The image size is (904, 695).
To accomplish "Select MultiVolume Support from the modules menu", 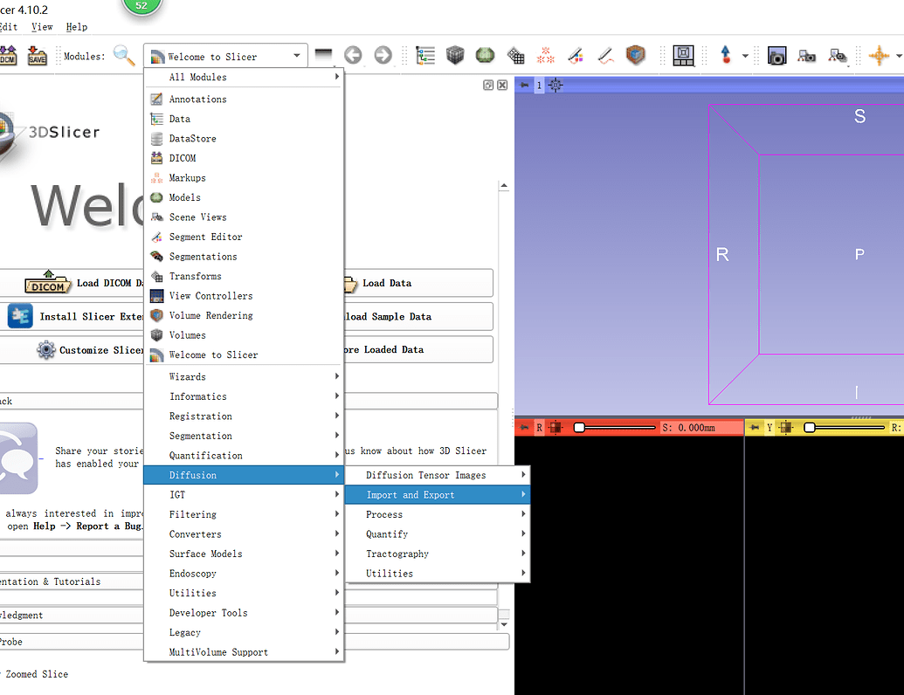I will coord(245,651).
